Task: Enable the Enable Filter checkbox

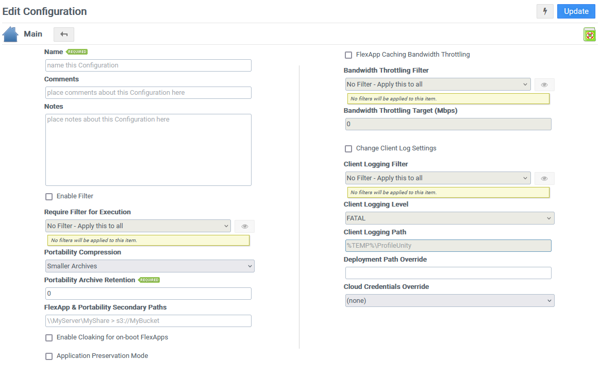Action: click(49, 196)
